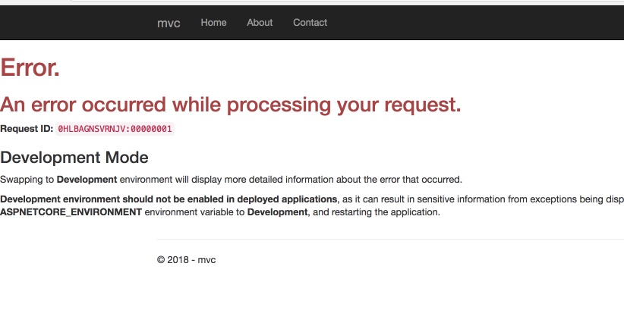Click the 'Error.' heading
The height and width of the screenshot is (326, 624).
tap(30, 67)
